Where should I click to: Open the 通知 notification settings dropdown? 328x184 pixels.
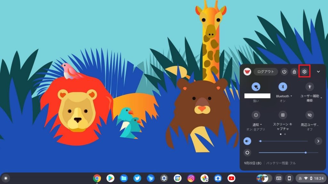tap(257, 124)
